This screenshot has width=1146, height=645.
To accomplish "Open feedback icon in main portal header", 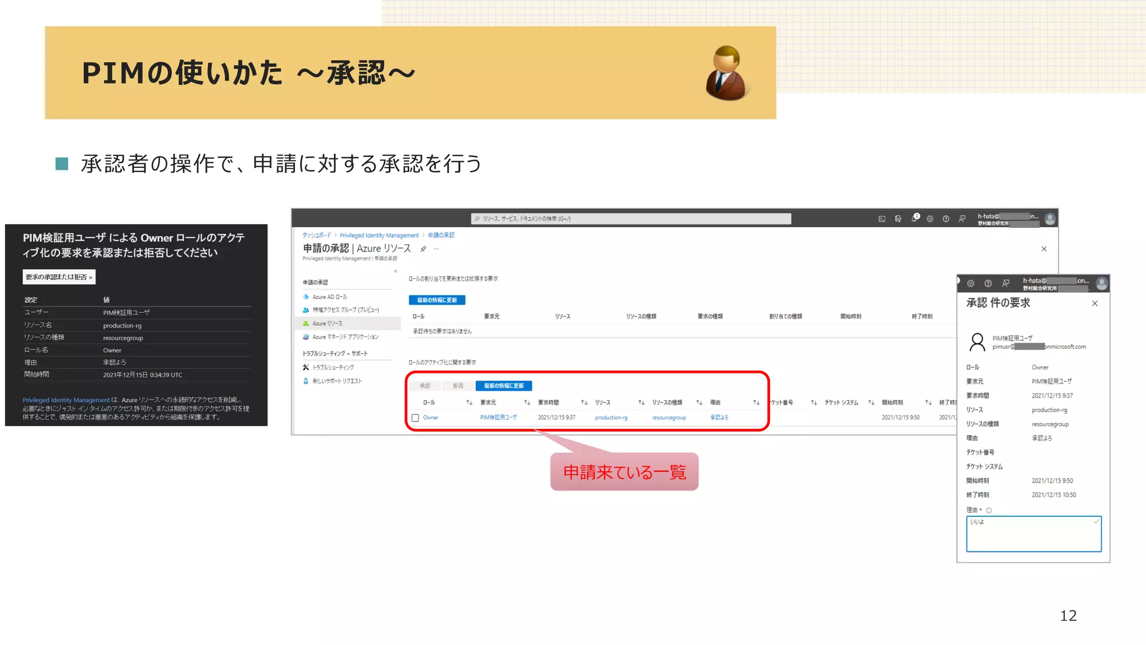I will pyautogui.click(x=962, y=219).
